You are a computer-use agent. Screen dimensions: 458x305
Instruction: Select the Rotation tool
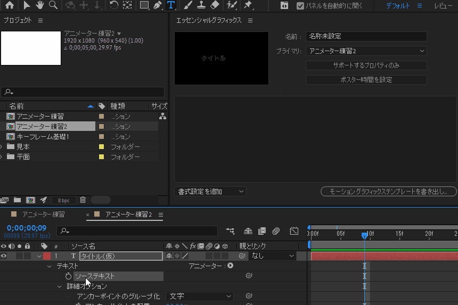click(x=114, y=5)
